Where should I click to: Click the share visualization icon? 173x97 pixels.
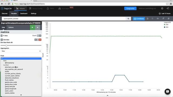tap(163, 19)
